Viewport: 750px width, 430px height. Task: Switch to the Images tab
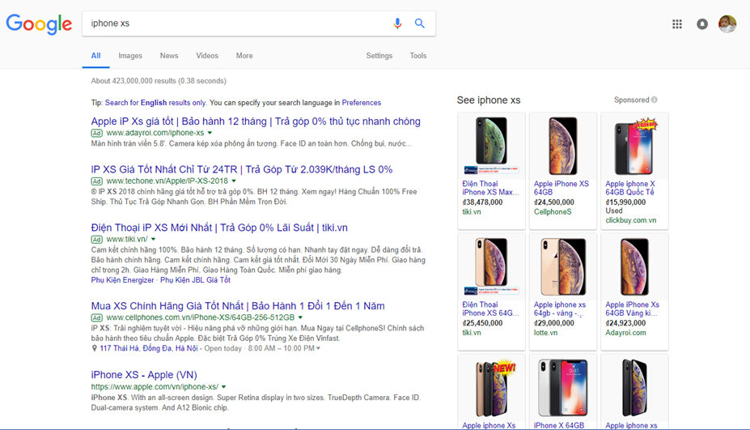(130, 56)
